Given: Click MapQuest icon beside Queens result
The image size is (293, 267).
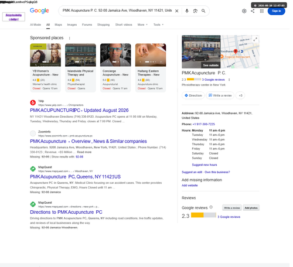Looking at the screenshot, I should click(x=33, y=169).
